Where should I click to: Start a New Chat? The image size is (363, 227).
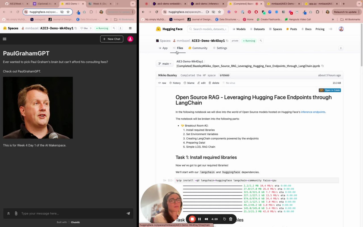112,39
